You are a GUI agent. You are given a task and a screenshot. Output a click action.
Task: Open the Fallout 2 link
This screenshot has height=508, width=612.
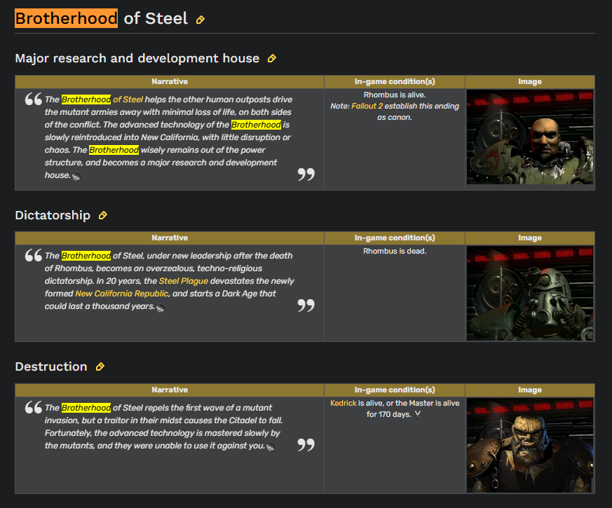367,106
